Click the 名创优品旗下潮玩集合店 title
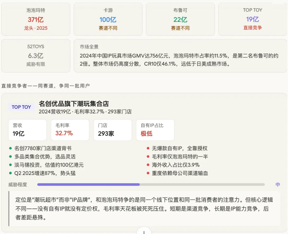Viewport: 288px width, 234px height. [74, 104]
